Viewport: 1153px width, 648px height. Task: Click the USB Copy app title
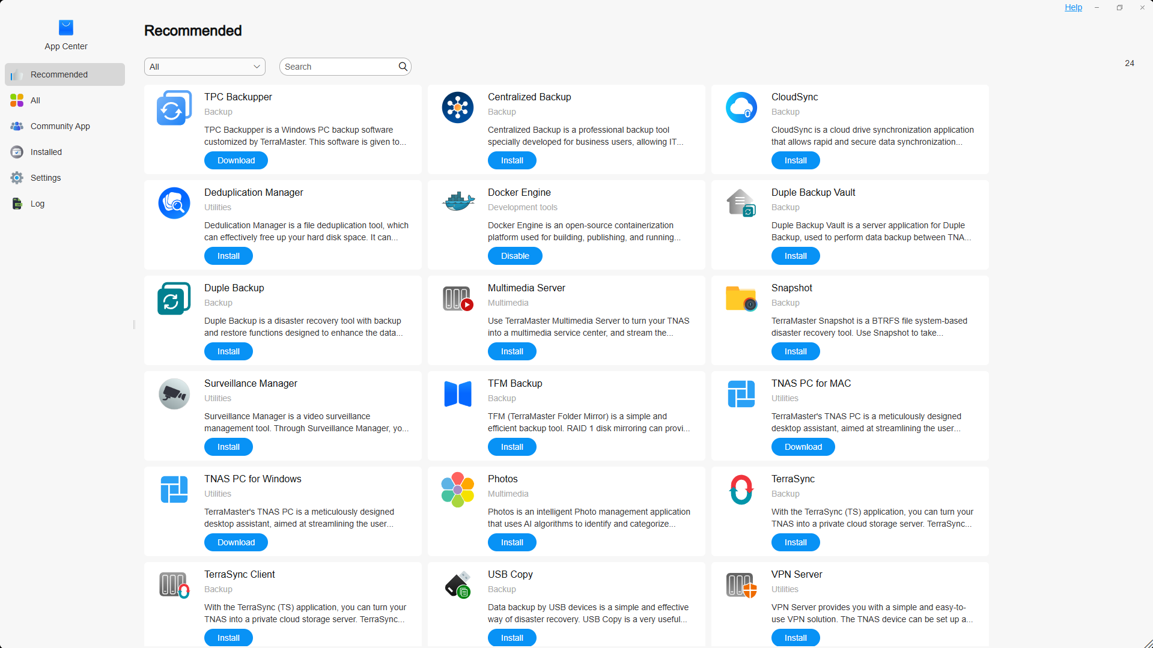pyautogui.click(x=510, y=574)
